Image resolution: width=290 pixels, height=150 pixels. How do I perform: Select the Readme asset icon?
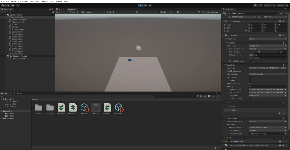(x=84, y=108)
